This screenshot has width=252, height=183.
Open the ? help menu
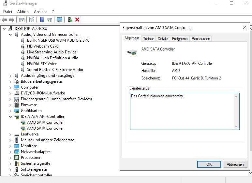[53, 12]
